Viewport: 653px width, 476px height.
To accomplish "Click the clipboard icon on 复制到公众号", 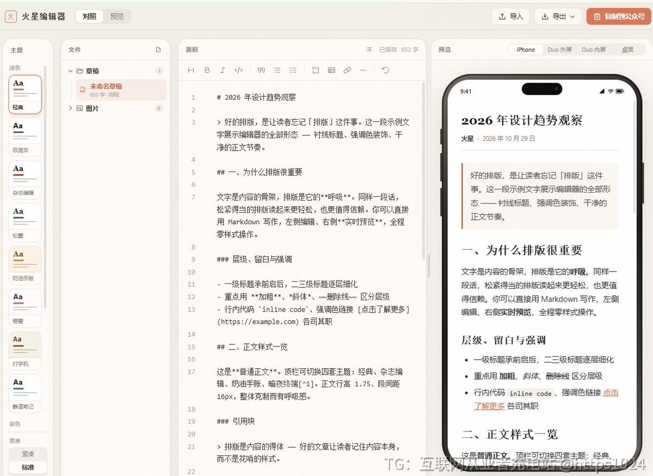I will [597, 16].
